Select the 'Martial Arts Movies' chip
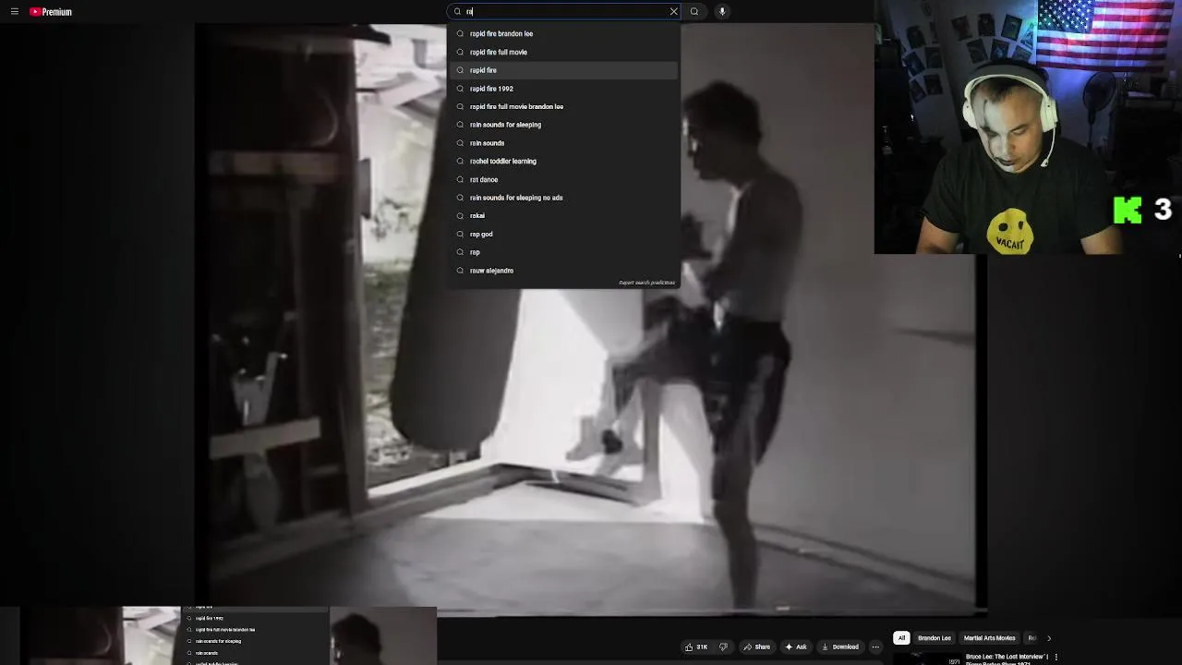Image resolution: width=1182 pixels, height=665 pixels. point(989,638)
